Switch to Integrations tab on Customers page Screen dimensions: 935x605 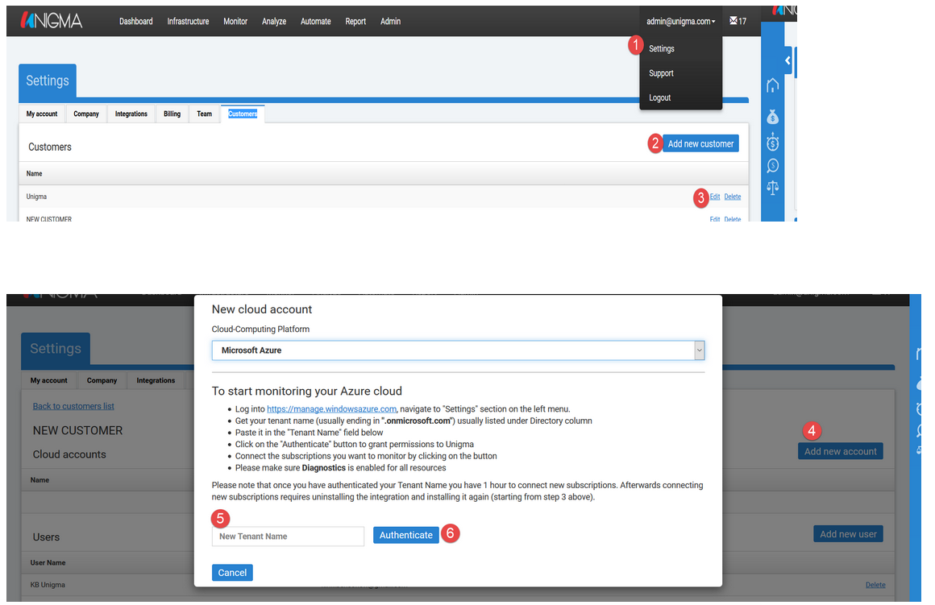tap(131, 114)
